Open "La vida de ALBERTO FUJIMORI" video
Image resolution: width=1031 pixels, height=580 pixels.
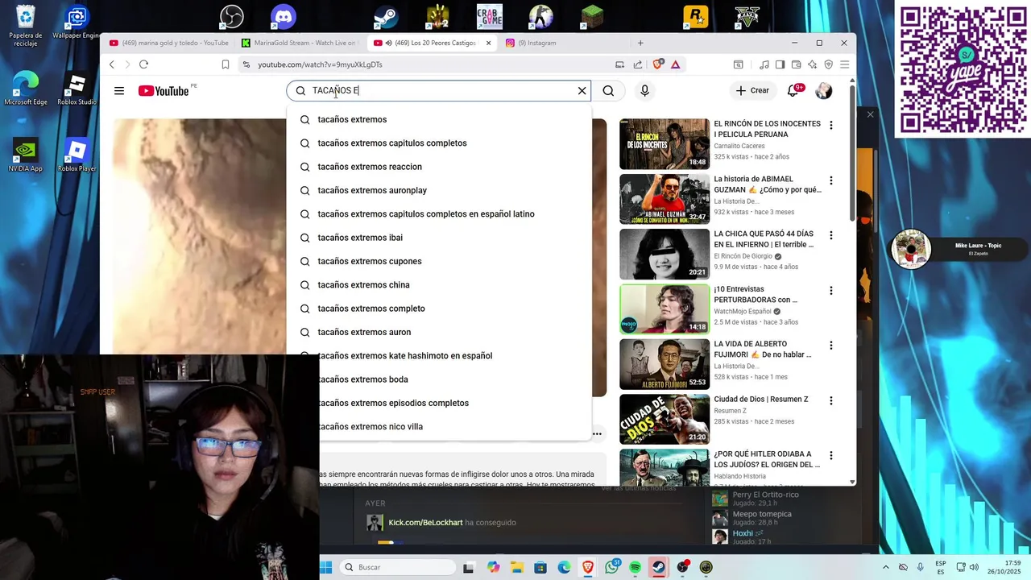click(x=665, y=364)
